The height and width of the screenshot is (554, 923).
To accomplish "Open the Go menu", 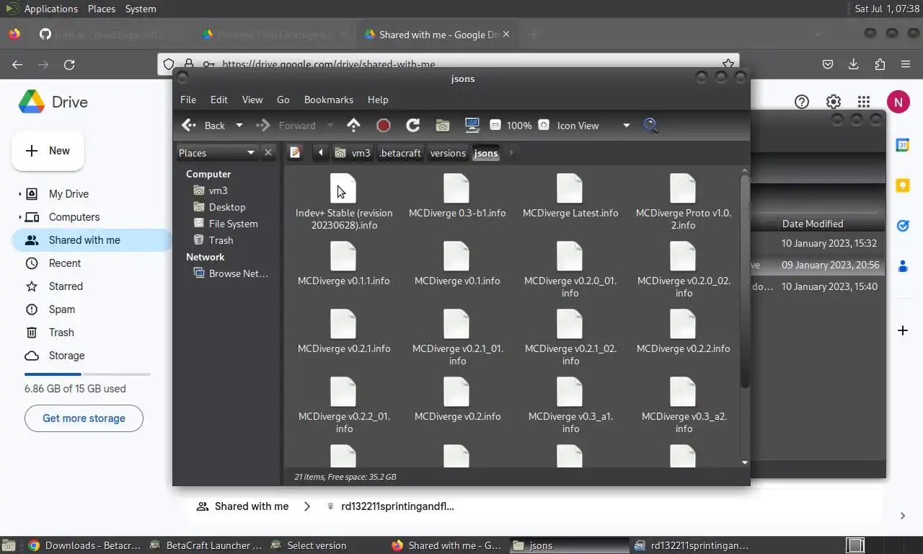I will (x=283, y=100).
